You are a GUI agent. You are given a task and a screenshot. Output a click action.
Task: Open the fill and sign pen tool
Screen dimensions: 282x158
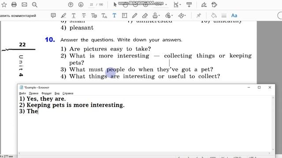click(204, 5)
